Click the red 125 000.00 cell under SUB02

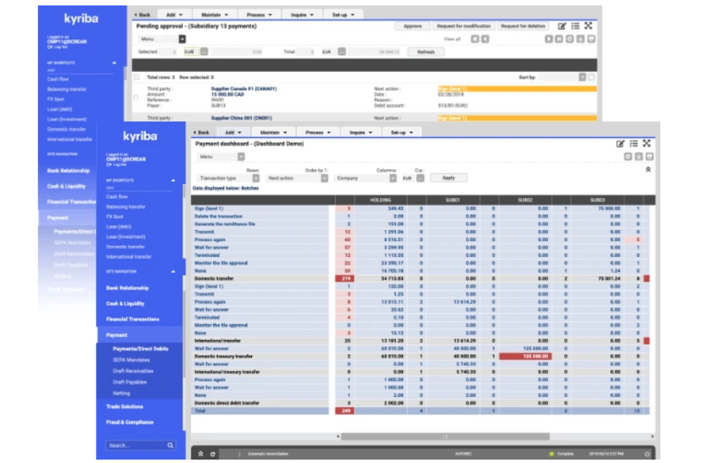coord(526,357)
